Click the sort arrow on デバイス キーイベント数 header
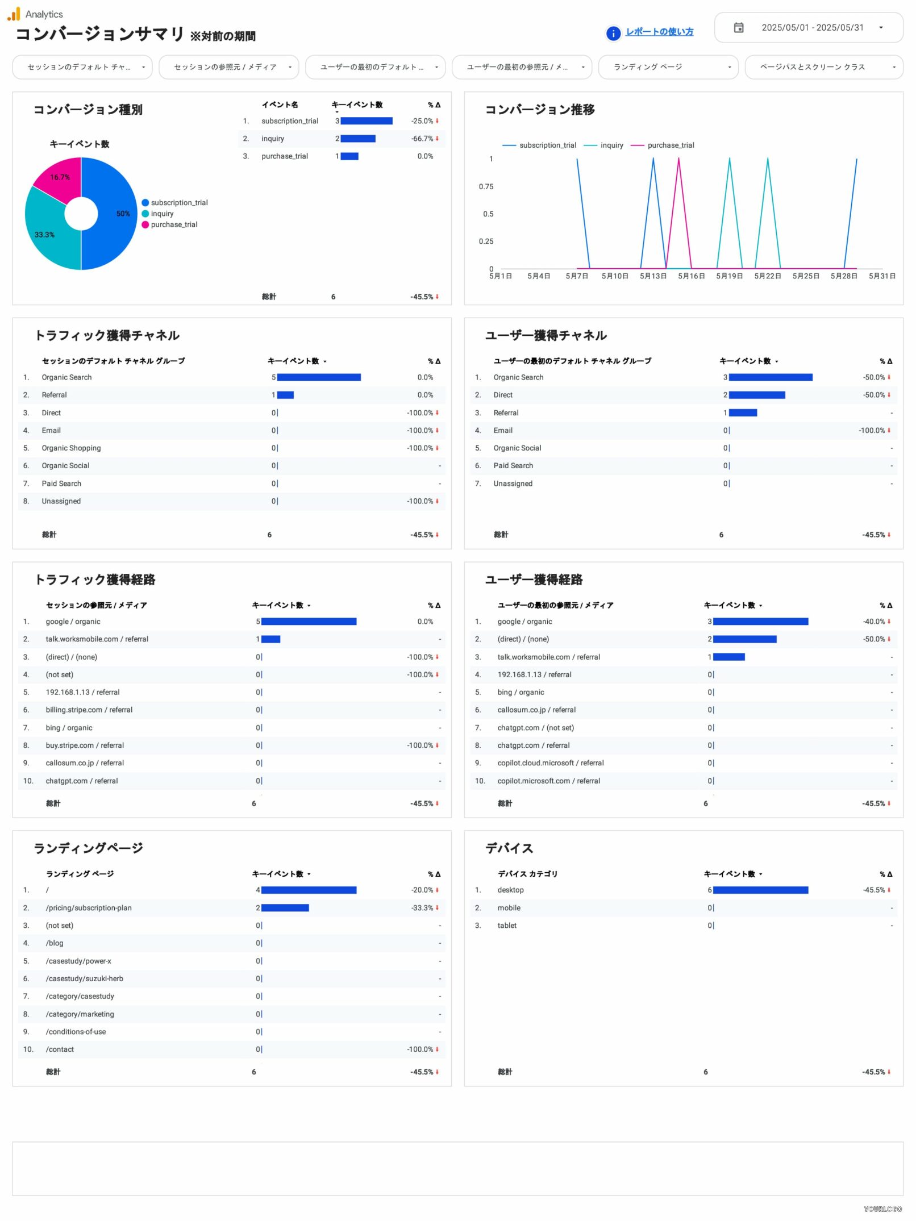916x1221 pixels. pos(760,874)
